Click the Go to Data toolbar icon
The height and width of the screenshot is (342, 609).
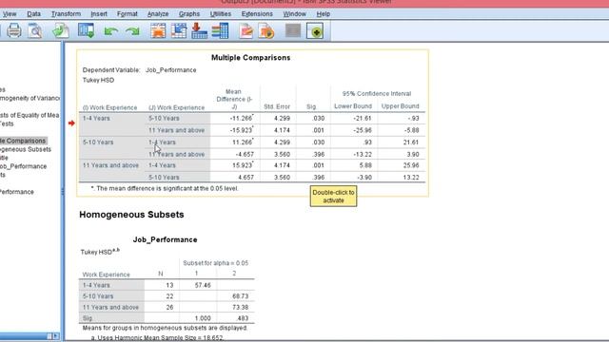pos(158,30)
